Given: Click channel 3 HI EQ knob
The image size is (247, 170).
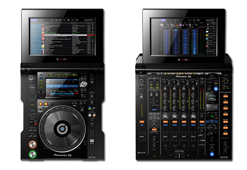Looking at the screenshot, I should click(184, 95).
